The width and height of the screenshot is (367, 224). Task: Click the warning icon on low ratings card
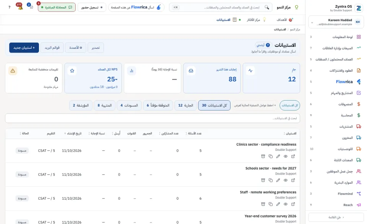pos(13,71)
